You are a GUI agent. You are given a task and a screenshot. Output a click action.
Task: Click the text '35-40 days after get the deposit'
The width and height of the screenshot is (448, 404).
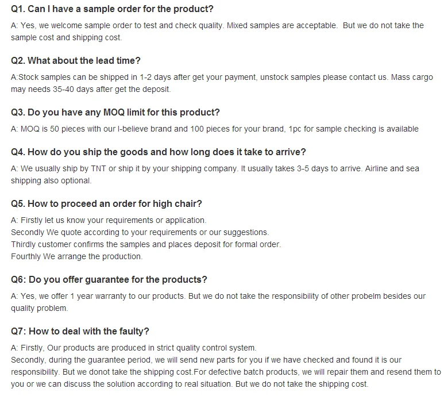coord(111,89)
